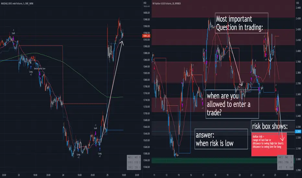
Task: Click the 14000.00 price axis value
Action: 146,13
